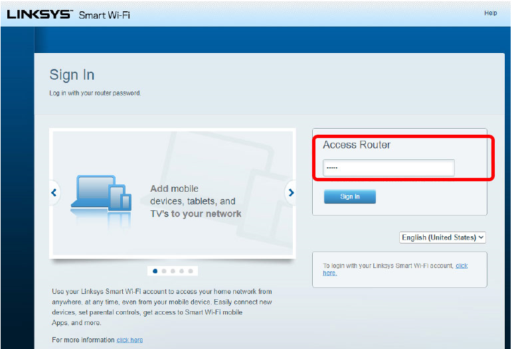Show the previous carousel slide using left arrow
The width and height of the screenshot is (512, 349).
point(54,193)
